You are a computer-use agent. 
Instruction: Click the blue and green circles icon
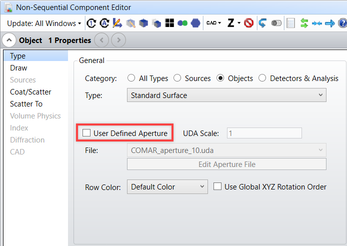tap(182, 23)
